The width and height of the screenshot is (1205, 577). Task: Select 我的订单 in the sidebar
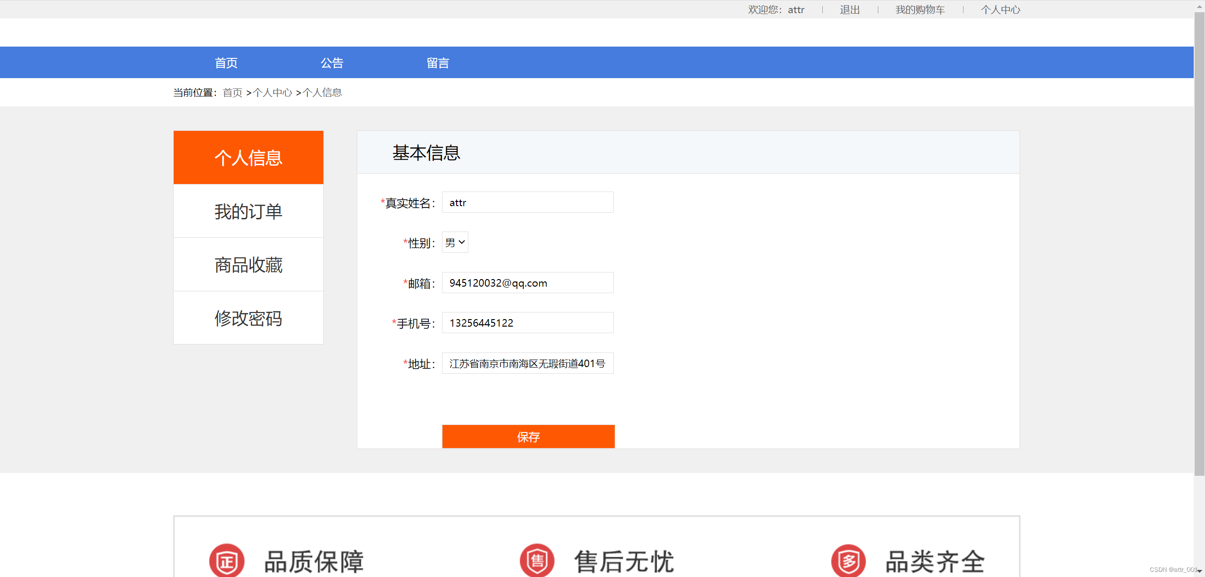coord(248,211)
